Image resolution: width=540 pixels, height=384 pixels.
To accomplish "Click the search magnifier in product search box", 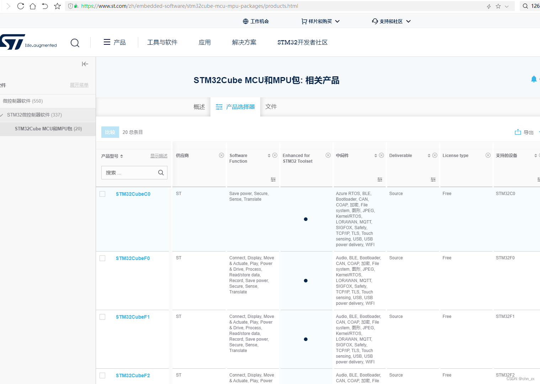I will 161,173.
